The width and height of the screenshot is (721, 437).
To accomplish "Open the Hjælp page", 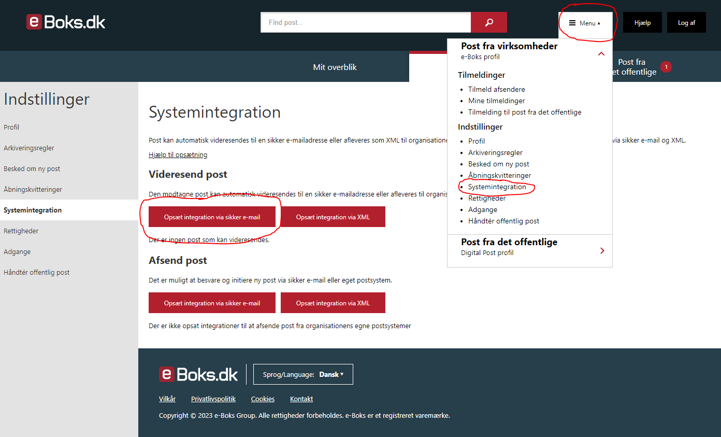I will tap(642, 22).
